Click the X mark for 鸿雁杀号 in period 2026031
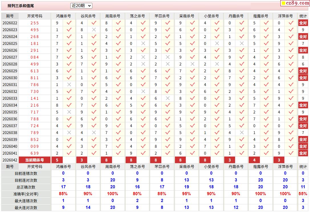 tap(69, 85)
